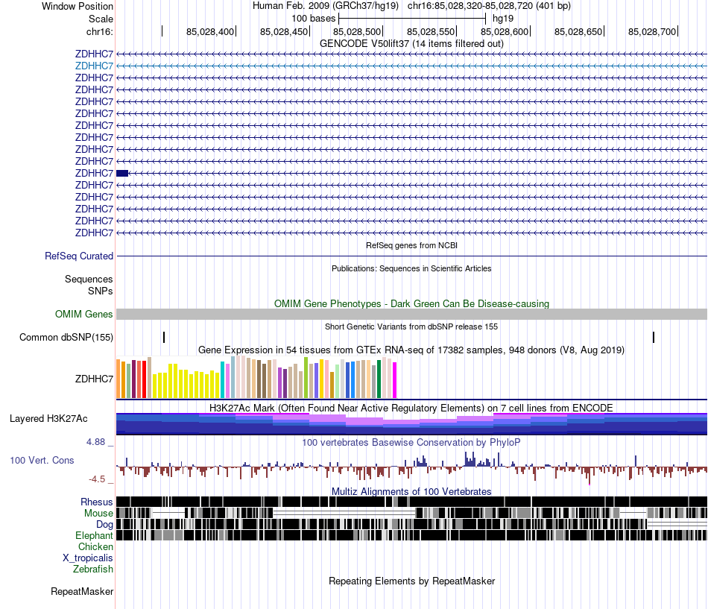Open 'Multiz Alignments of 100 Vertebrates' title
Viewport: 708px width, 609px height.
pos(411,491)
